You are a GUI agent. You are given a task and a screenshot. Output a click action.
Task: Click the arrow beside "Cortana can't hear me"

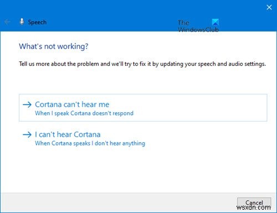(27, 105)
